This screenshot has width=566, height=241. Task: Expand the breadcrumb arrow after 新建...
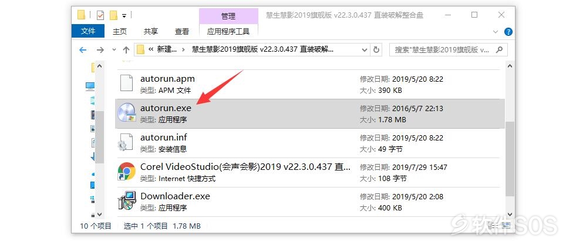pyautogui.click(x=184, y=49)
